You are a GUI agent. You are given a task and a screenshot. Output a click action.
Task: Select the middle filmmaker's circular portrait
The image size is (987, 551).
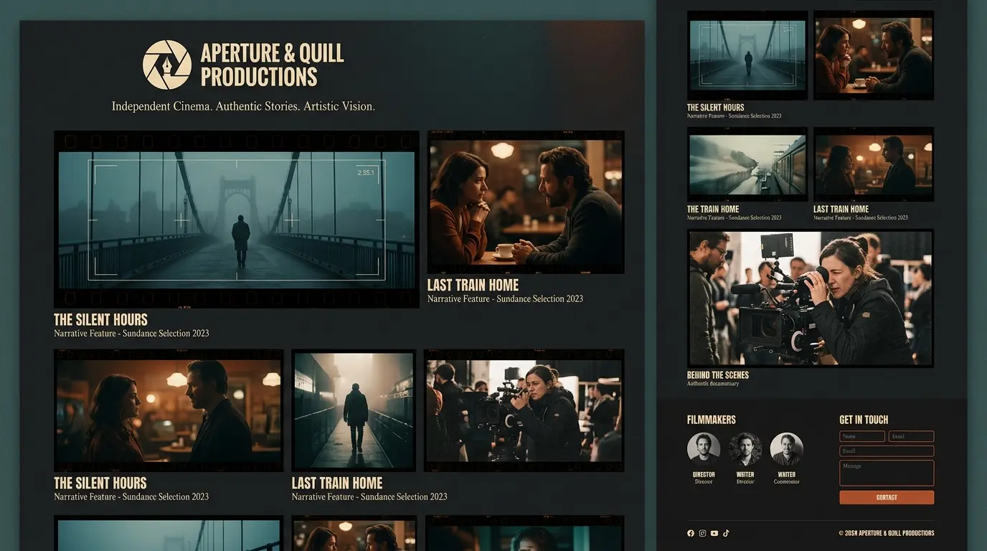tap(745, 449)
